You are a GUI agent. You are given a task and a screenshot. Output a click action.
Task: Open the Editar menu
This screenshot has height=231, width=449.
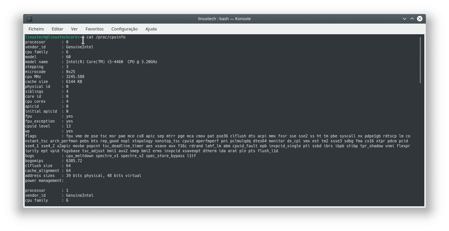click(x=57, y=29)
